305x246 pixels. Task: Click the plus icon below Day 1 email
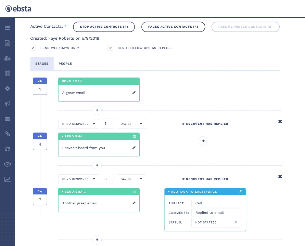point(97,110)
